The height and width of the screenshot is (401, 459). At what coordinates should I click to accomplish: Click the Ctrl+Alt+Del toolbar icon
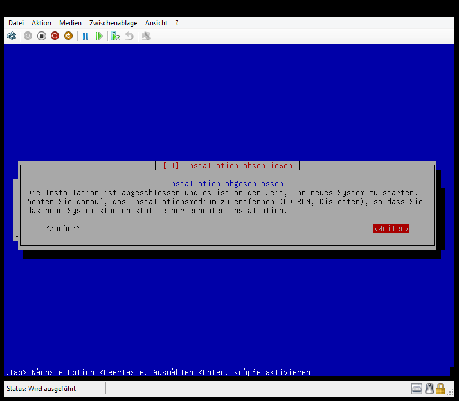(11, 36)
